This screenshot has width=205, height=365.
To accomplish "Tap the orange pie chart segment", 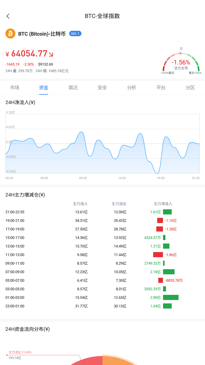I will click(118, 361).
